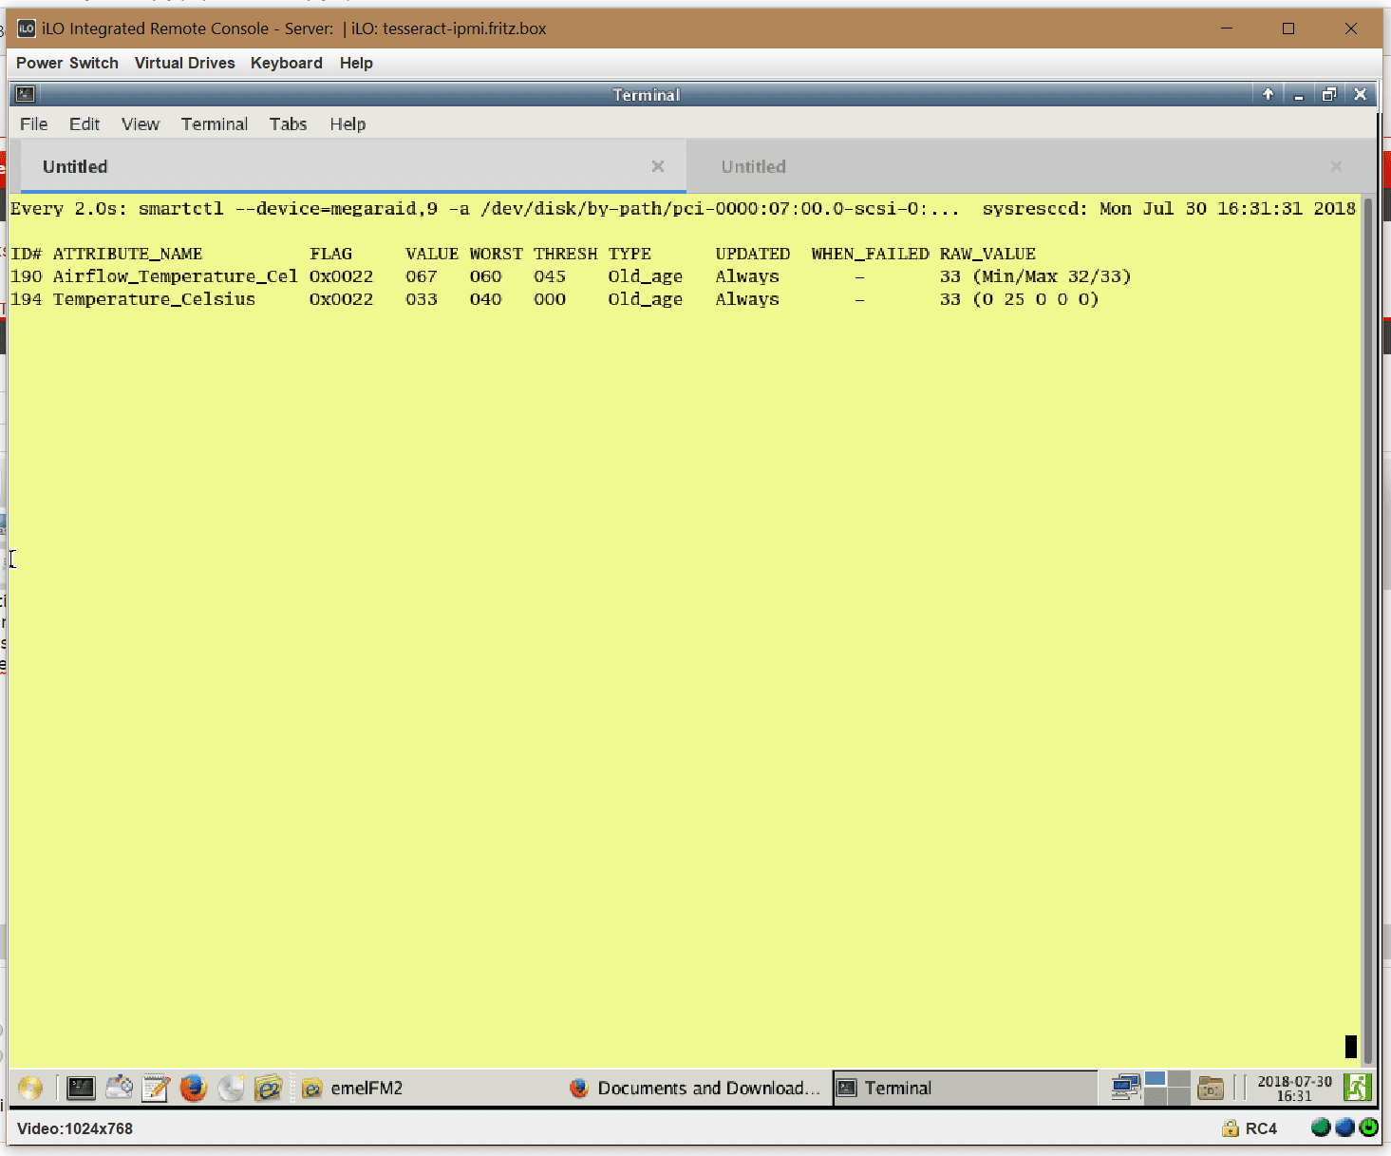Screen dimensions: 1391x1156
Task: Click the terminal vertical scrollbar
Action: click(1368, 631)
